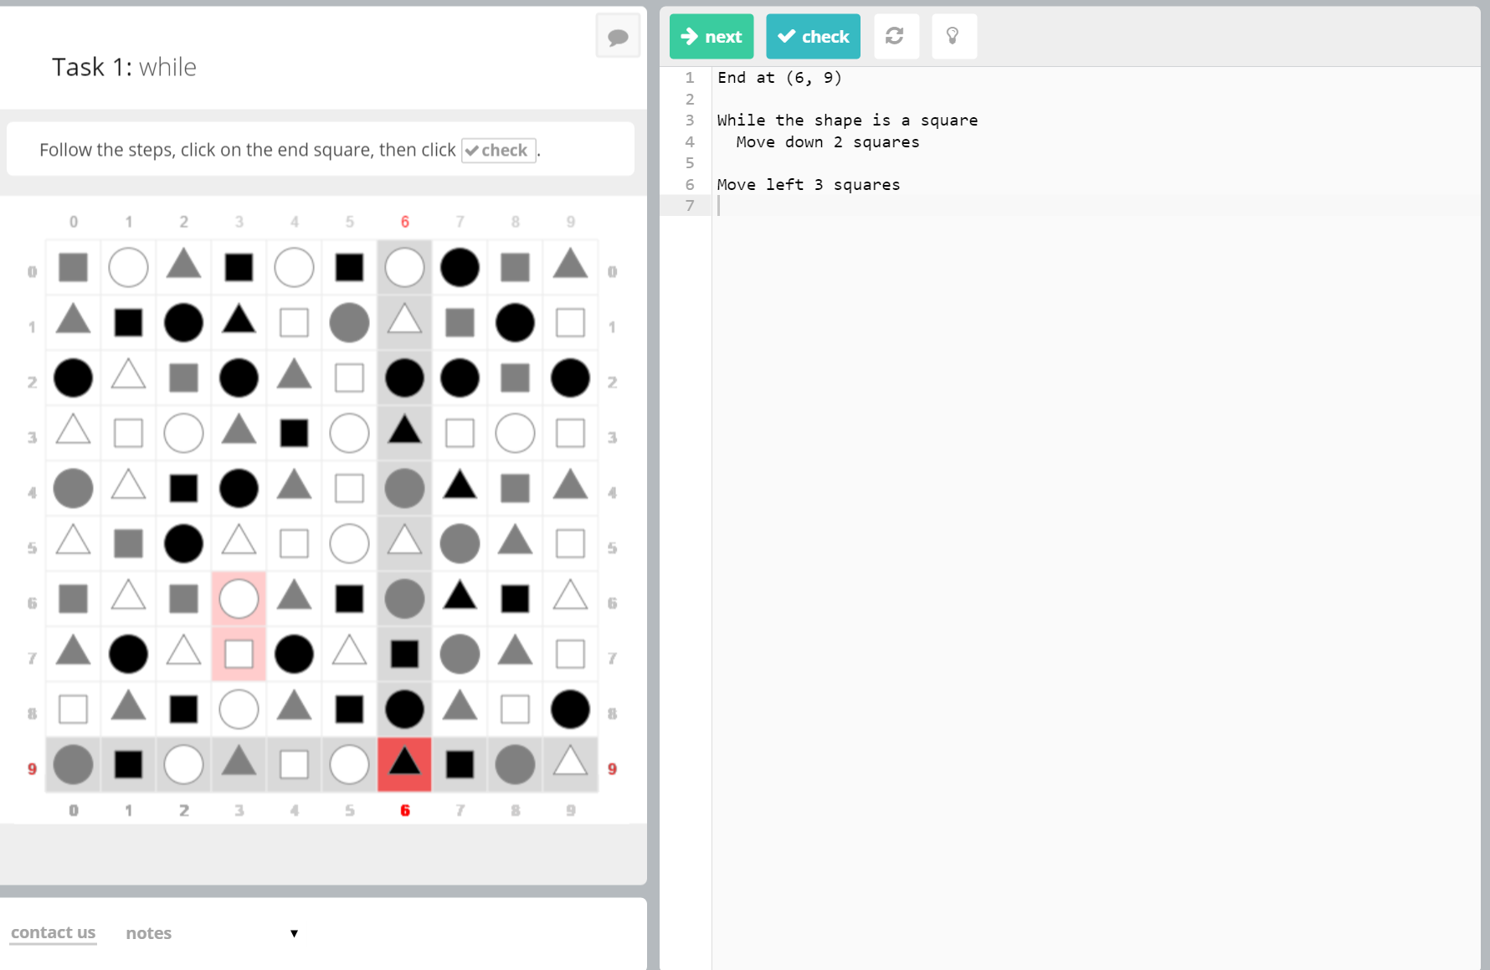Click the gray circle at column 0, row 9
Viewport: 1490px width, 970px height.
click(x=73, y=764)
